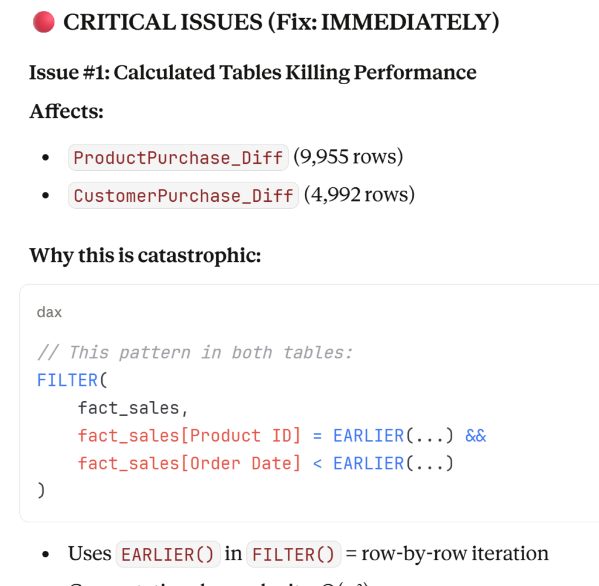
Task: Click the FILTER() inline code tag
Action: coord(294,553)
